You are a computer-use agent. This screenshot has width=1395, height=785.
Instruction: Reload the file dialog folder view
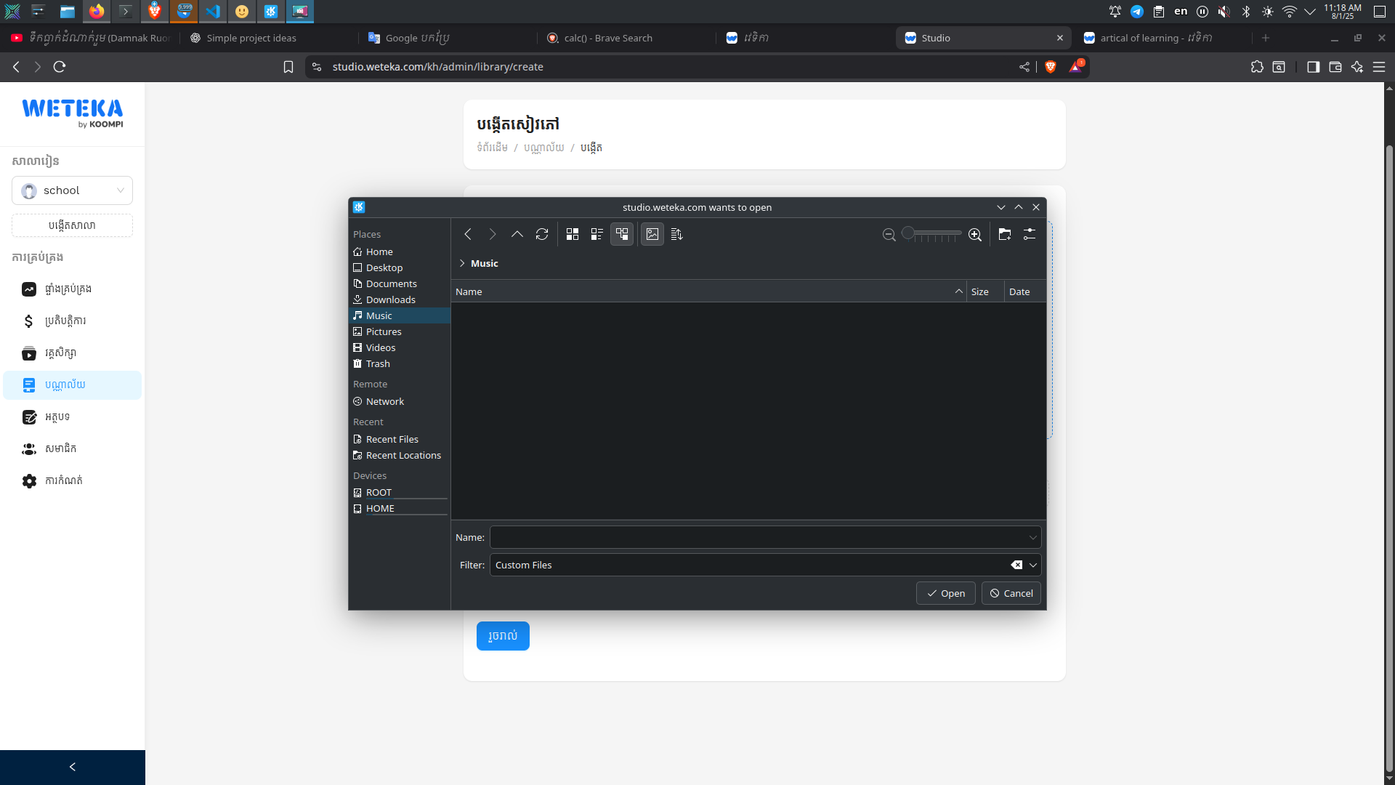pos(542,234)
